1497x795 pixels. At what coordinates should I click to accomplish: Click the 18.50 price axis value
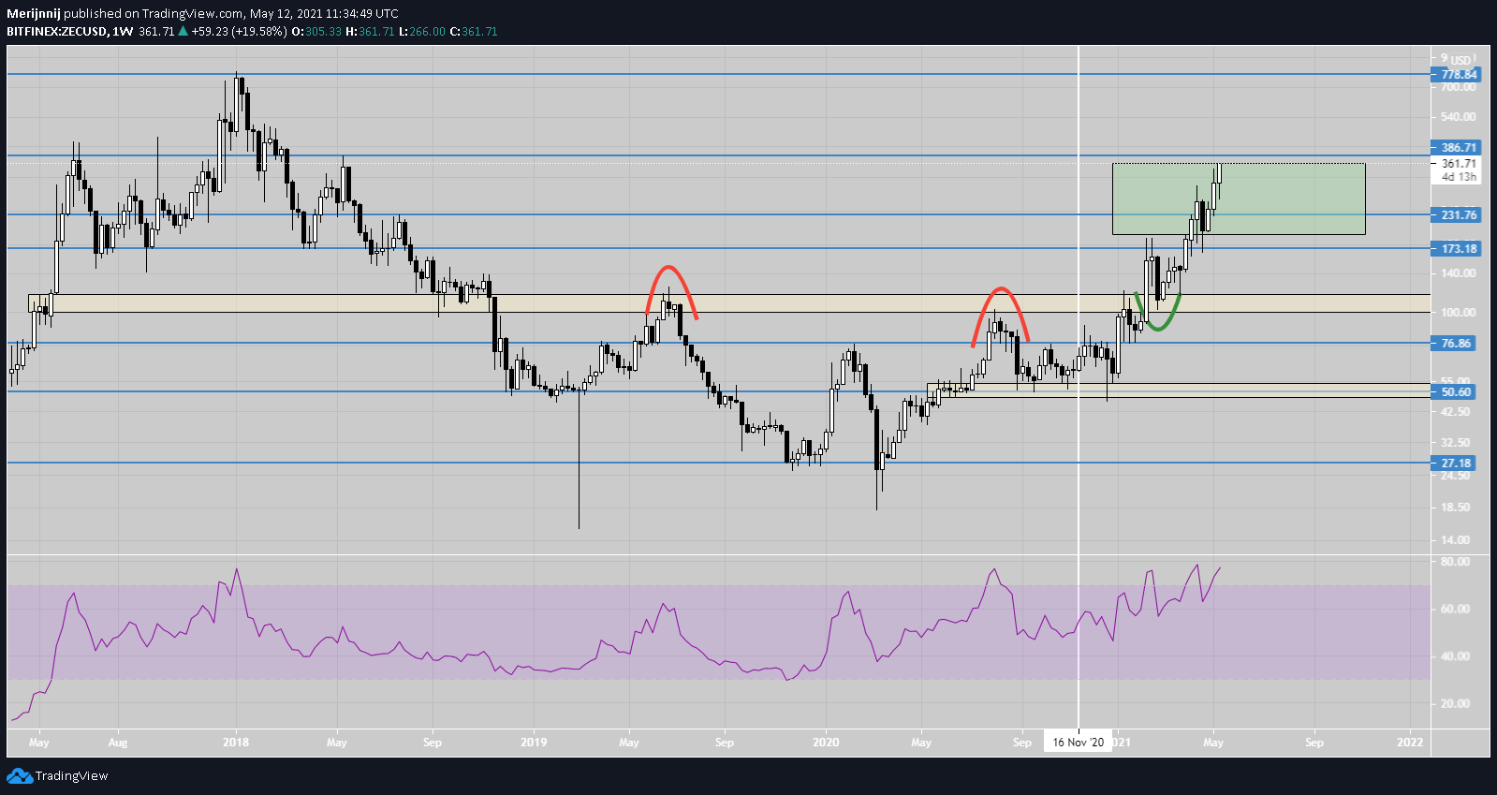[1456, 508]
